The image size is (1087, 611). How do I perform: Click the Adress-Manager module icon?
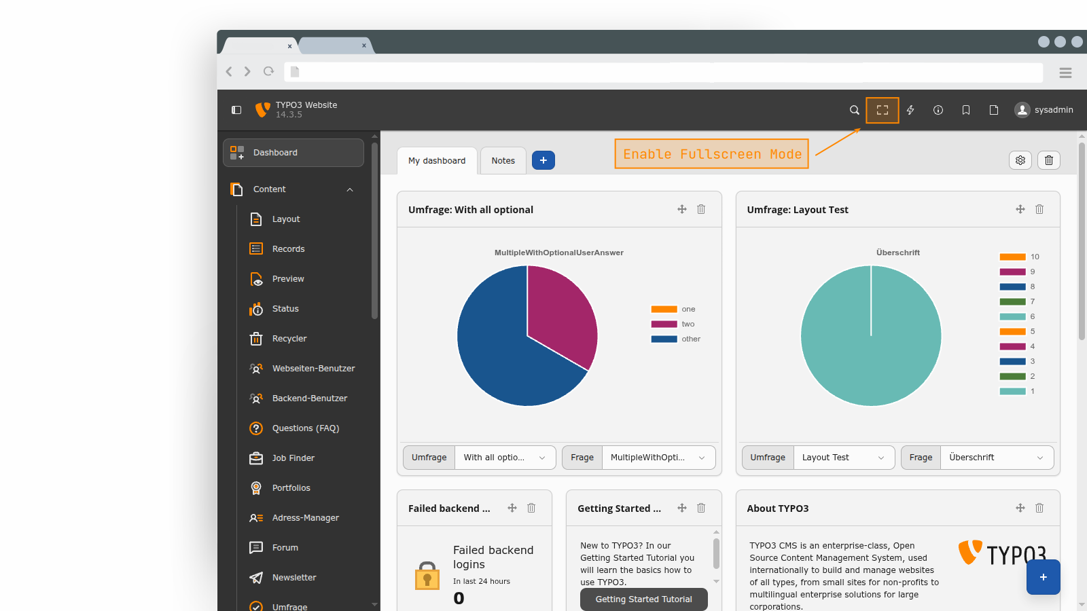pos(256,518)
